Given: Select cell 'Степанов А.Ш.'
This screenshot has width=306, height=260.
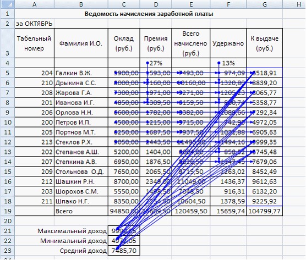Looking at the screenshot, I should pos(81,152).
